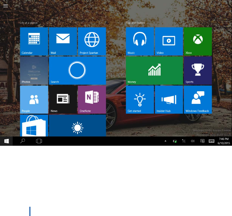Click the Cortana Search tile

pos(77,71)
